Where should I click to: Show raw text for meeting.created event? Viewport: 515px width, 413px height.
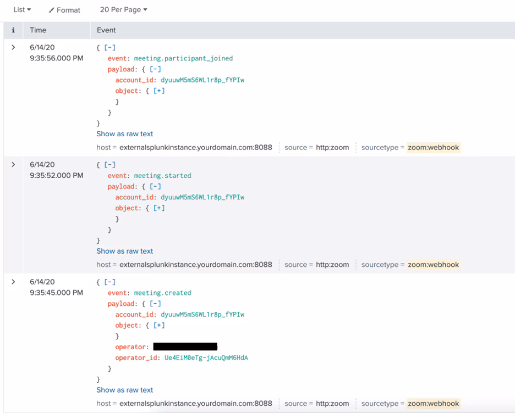(124, 390)
